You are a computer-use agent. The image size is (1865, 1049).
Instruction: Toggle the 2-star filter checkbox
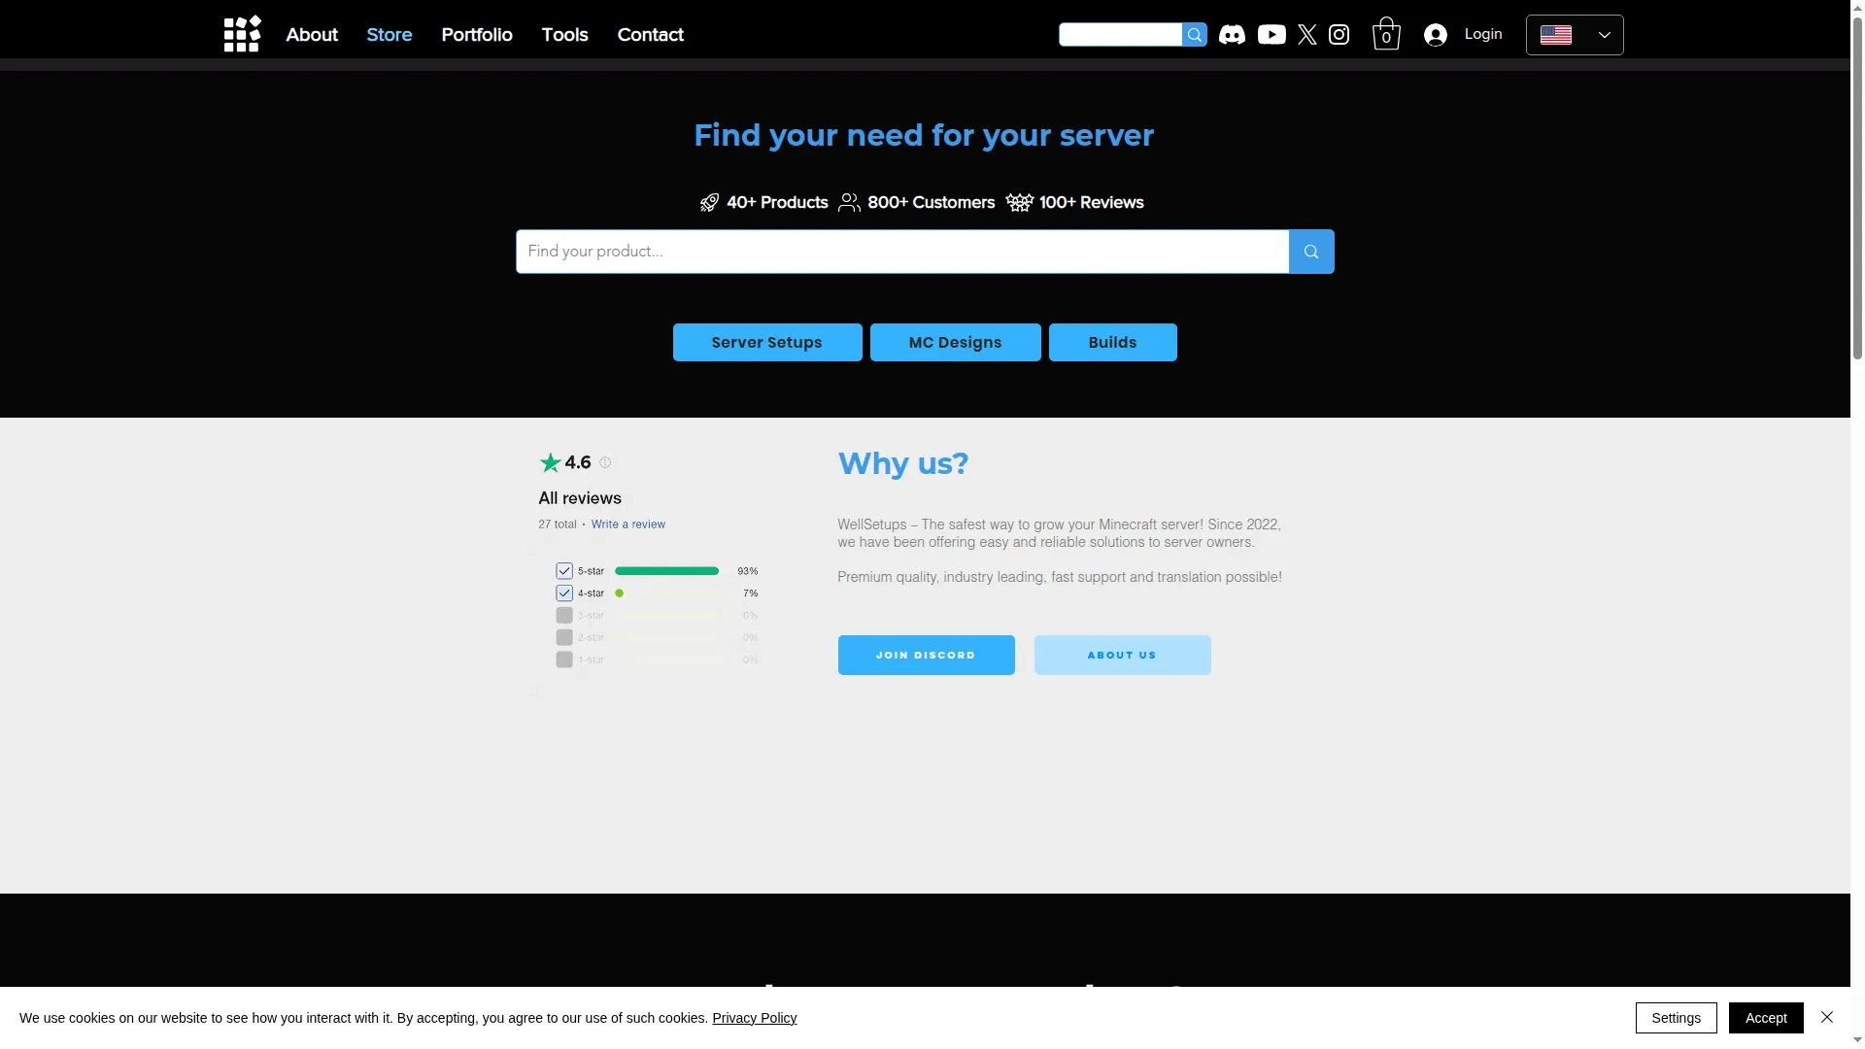tap(564, 638)
